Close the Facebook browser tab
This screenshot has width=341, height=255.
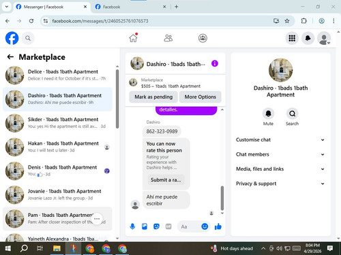click(x=164, y=7)
